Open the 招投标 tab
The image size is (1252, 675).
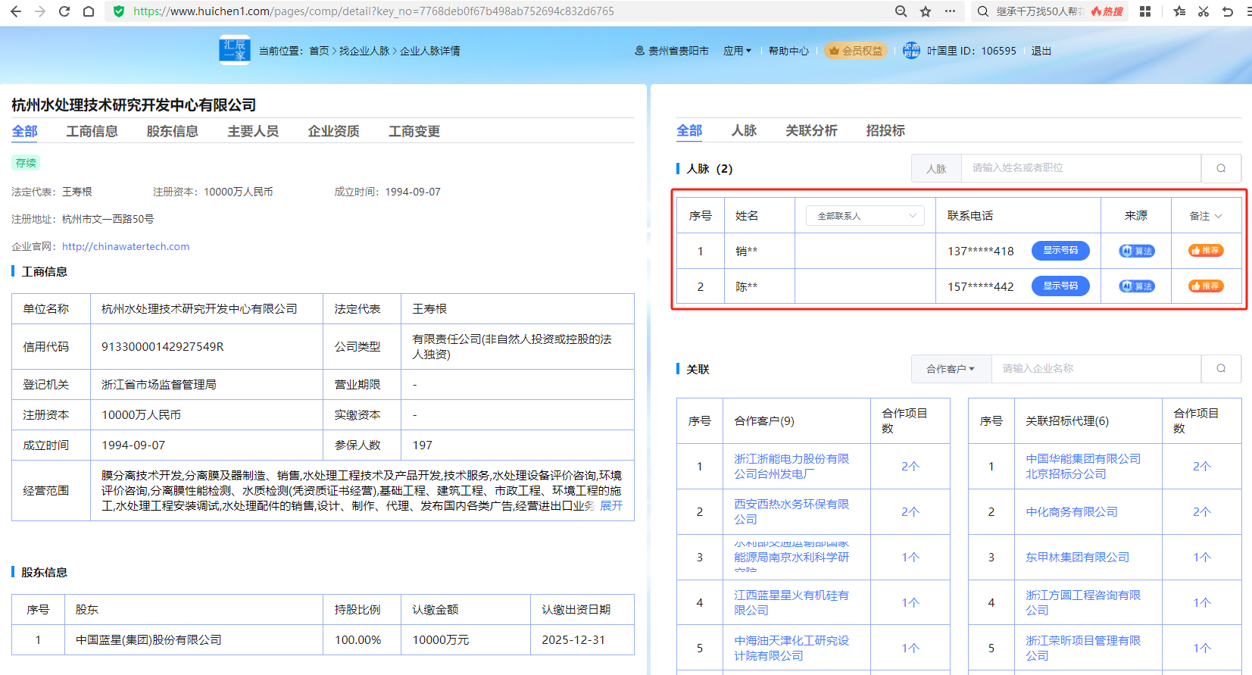coord(885,131)
